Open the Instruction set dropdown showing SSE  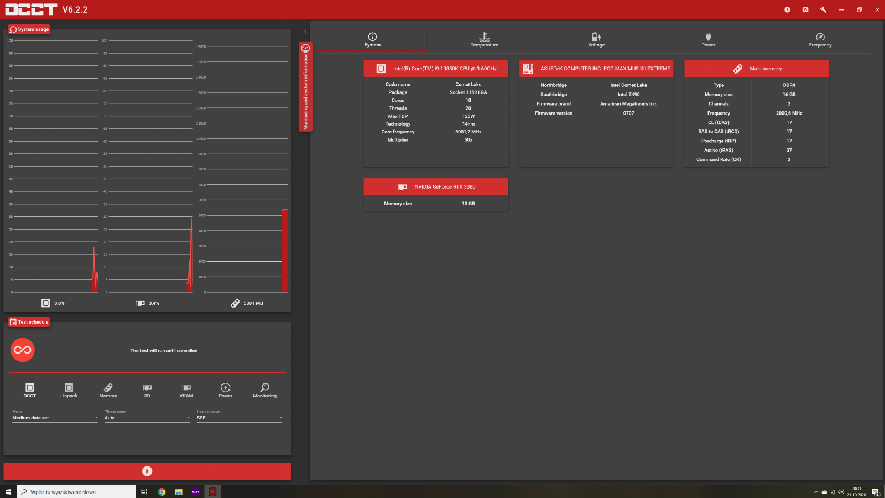coord(240,418)
